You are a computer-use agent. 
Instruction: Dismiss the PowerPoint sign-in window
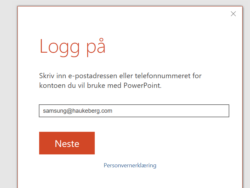click(233, 14)
